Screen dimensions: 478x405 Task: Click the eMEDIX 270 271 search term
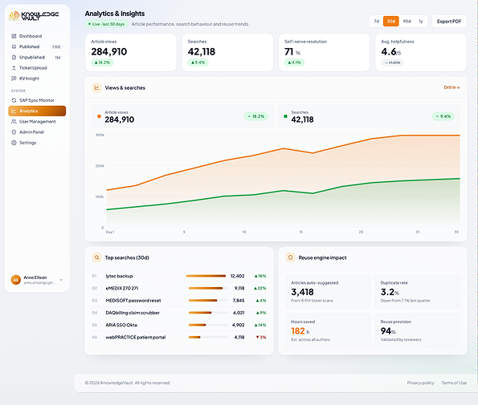(122, 288)
